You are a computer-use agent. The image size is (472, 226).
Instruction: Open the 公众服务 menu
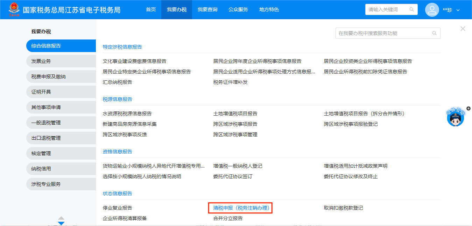coord(238,9)
